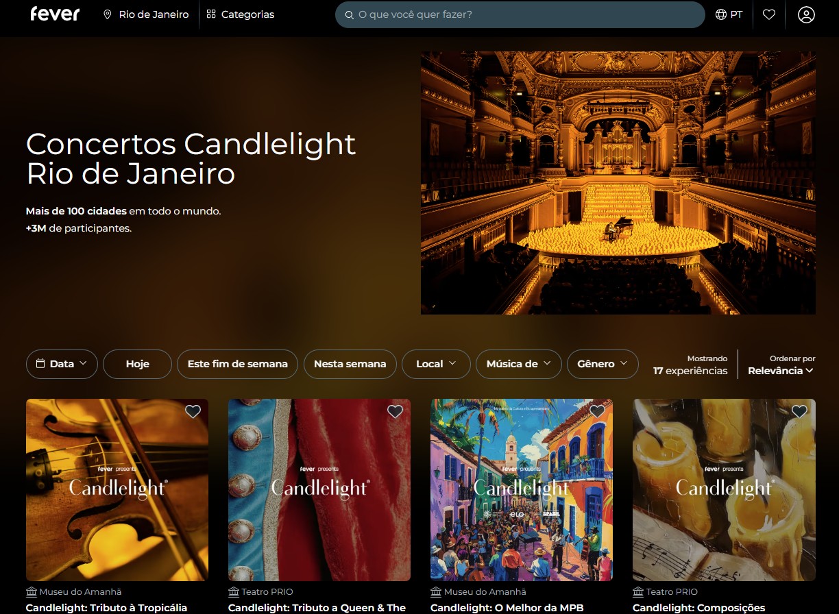Open the Gênero dropdown filter
Viewport: 839px width, 614px height.
(x=603, y=364)
